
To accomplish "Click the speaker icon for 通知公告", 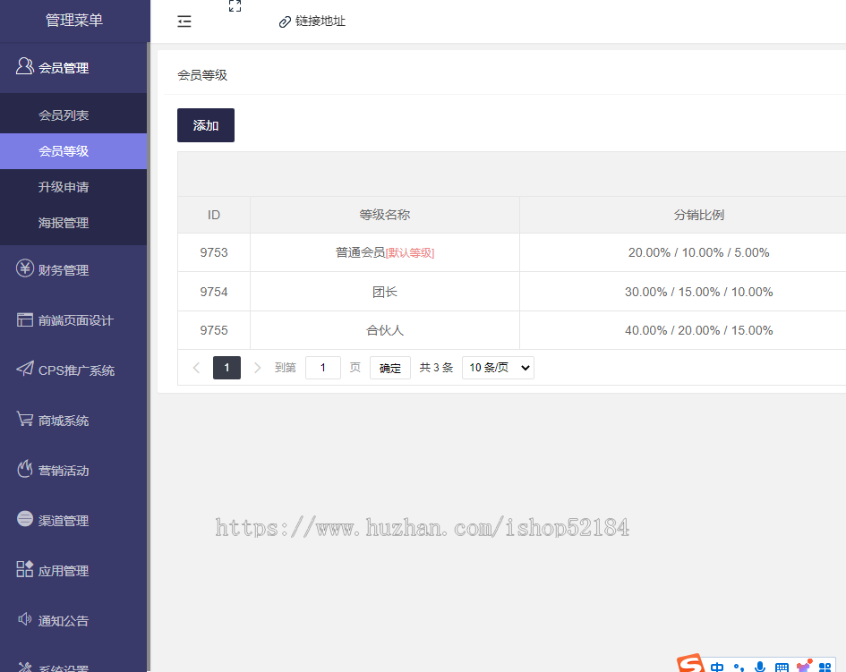I will 25,618.
